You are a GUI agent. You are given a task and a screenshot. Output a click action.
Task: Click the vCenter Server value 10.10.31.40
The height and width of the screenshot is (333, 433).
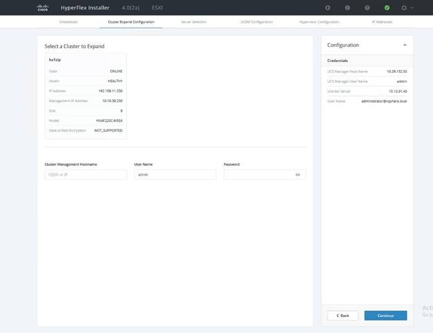(398, 91)
